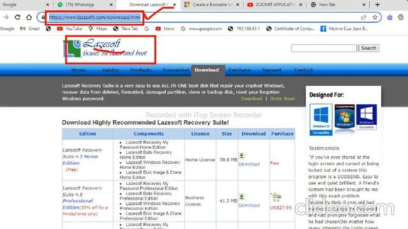
Task: Close the Create a Bootable USB tab
Action: (x=238, y=4)
